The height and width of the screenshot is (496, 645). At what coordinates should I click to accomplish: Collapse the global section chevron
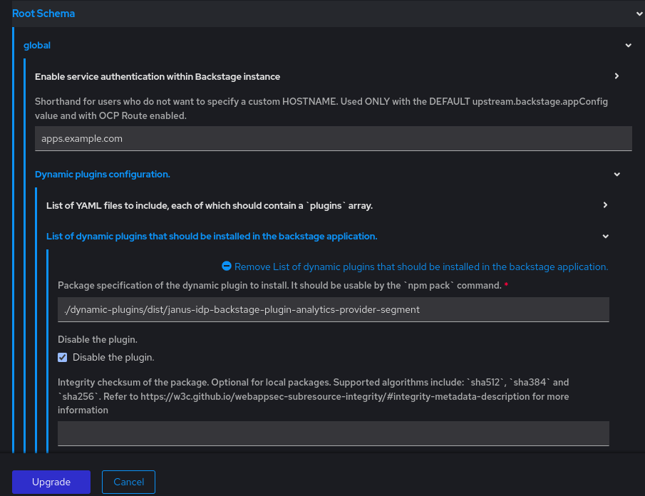(628, 45)
